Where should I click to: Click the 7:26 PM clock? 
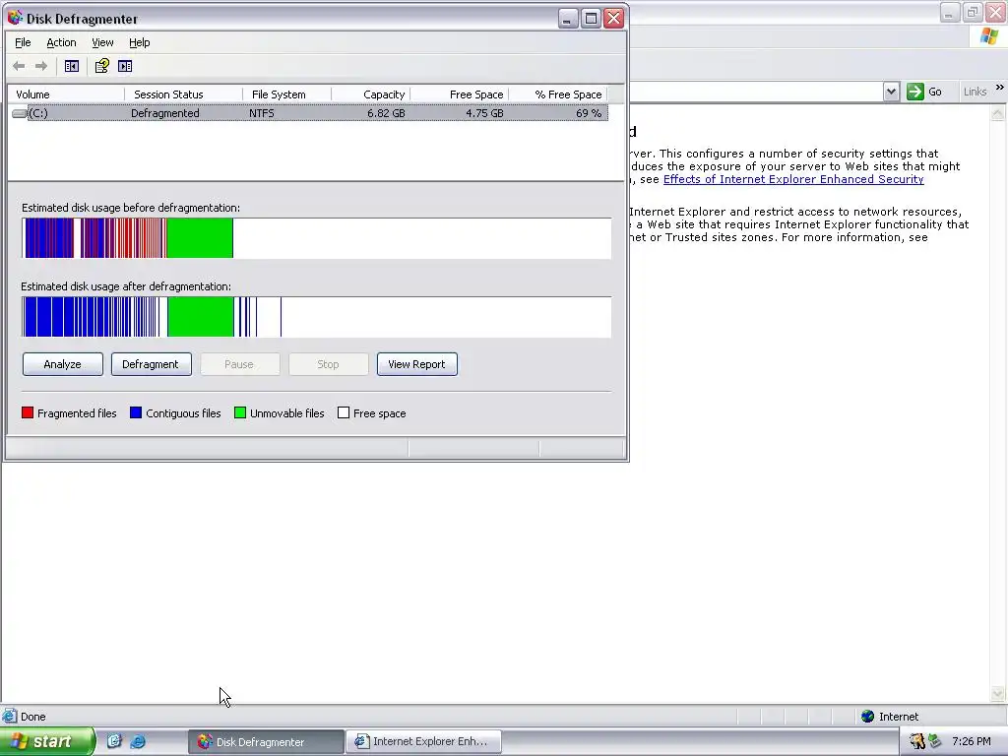click(x=972, y=741)
